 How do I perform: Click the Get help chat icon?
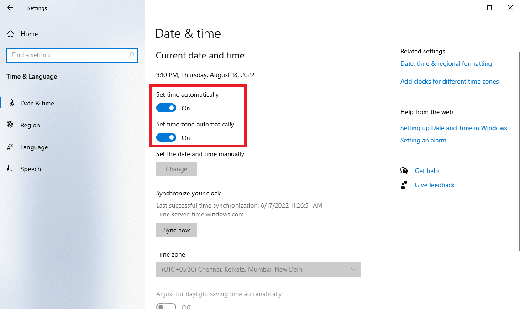point(404,171)
